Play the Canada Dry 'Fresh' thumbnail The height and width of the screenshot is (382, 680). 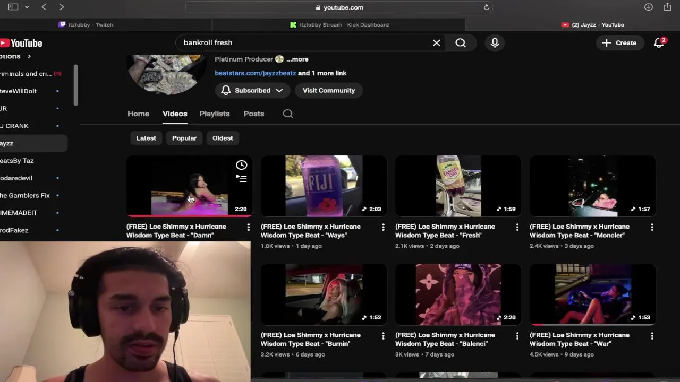tap(458, 186)
